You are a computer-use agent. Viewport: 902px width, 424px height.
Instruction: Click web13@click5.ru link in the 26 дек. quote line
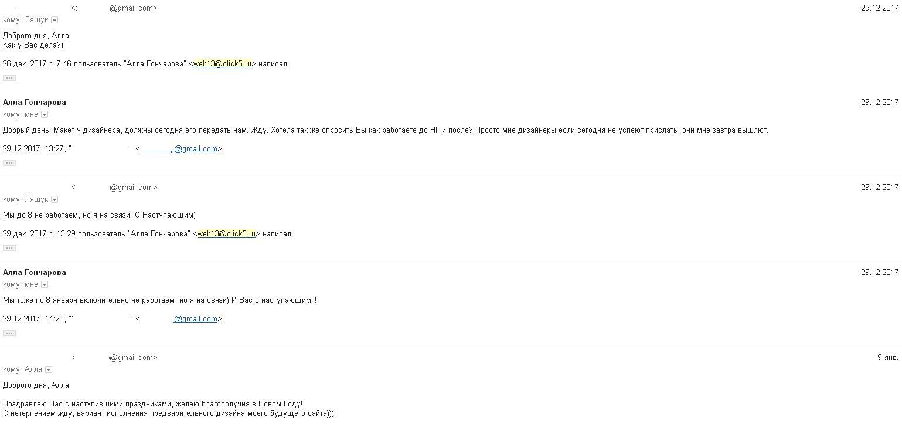(222, 64)
